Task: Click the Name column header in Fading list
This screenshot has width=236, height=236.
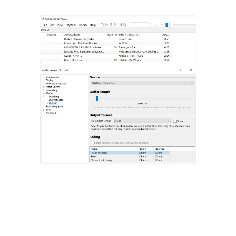Action: (114, 149)
